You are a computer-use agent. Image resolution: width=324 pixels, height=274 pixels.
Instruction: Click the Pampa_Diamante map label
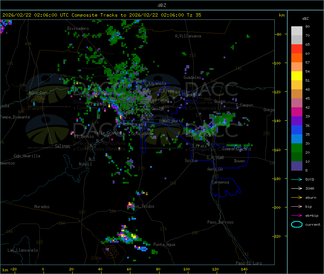tap(15, 117)
